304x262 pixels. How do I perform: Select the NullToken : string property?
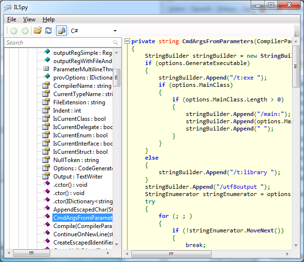pos(76,160)
